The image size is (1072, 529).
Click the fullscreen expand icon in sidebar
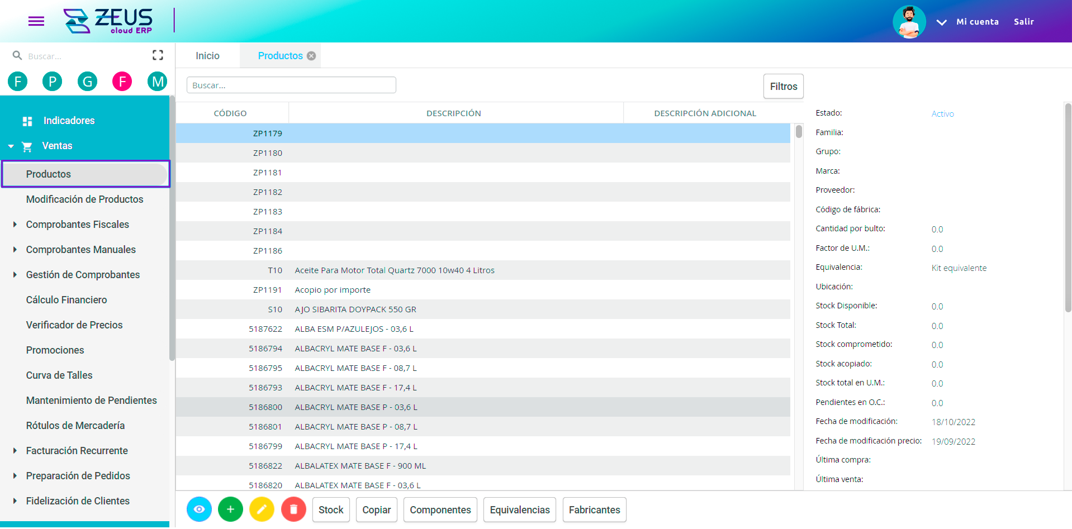(158, 55)
